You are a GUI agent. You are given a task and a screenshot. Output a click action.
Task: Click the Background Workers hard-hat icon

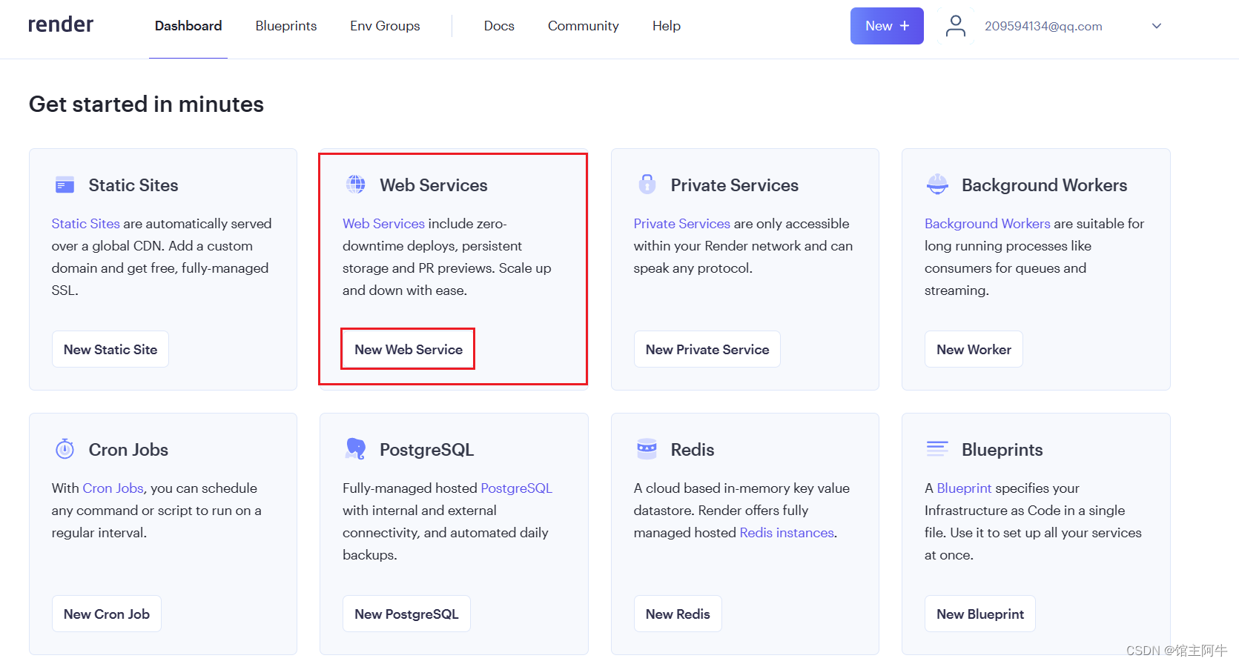point(938,184)
